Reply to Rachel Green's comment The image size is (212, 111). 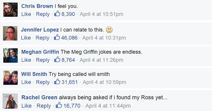pyautogui.click(x=44, y=106)
